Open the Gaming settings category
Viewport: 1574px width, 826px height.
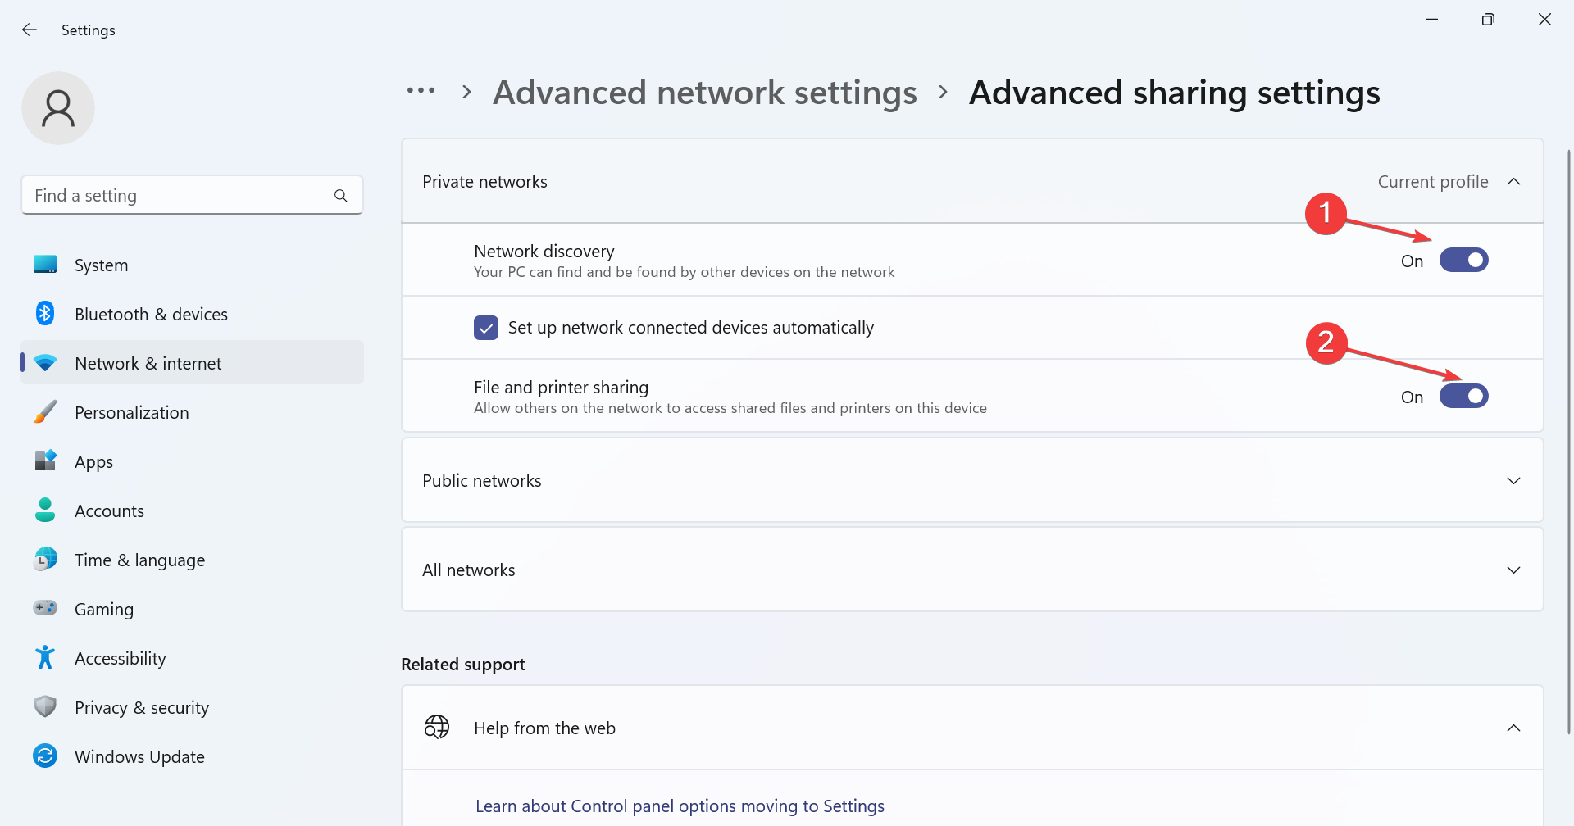point(104,609)
